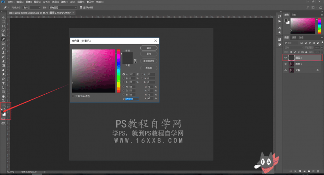Screen dimensions: 324x175
Task: Open 颜色库 color libraries button
Action: click(149, 68)
